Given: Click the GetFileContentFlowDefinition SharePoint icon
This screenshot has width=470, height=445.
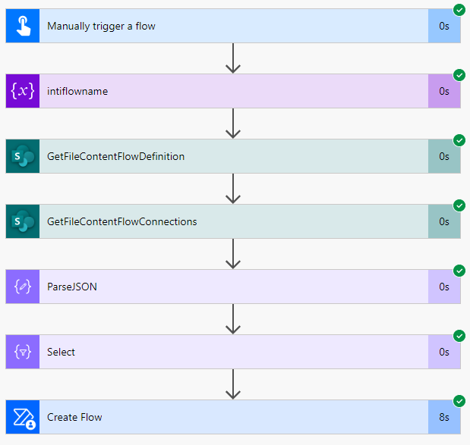Looking at the screenshot, I should [22, 156].
